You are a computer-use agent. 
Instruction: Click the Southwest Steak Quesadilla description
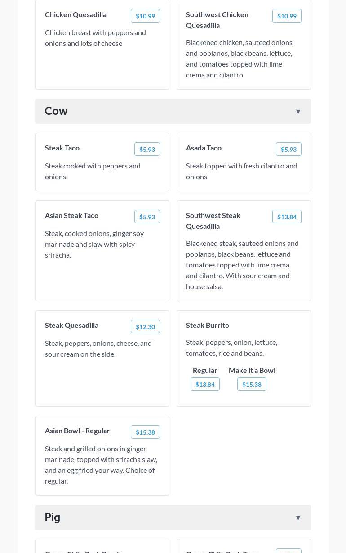[x=243, y=265]
